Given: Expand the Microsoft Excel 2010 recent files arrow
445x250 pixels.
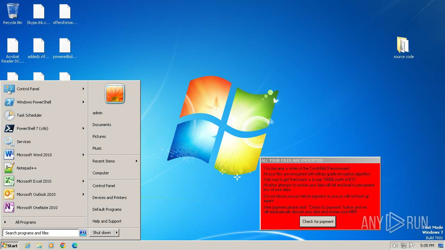Looking at the screenshot, I should [x=83, y=181].
